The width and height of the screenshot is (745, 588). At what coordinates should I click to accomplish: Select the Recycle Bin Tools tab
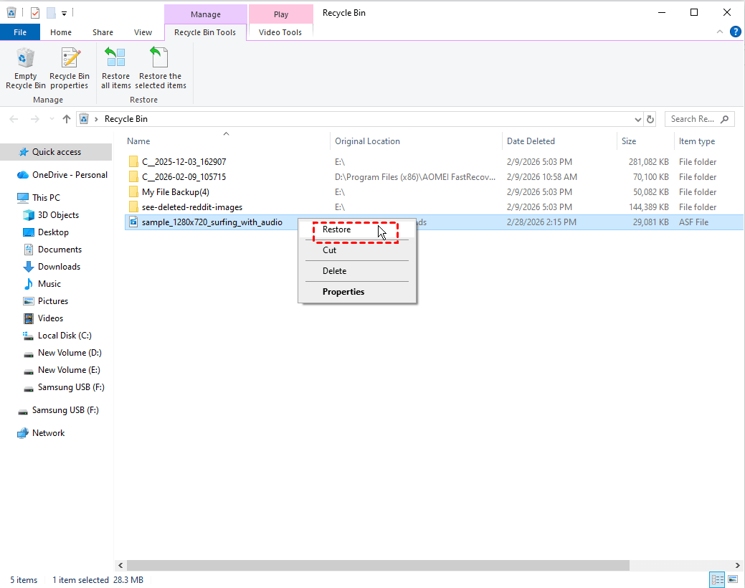pyautogui.click(x=205, y=32)
